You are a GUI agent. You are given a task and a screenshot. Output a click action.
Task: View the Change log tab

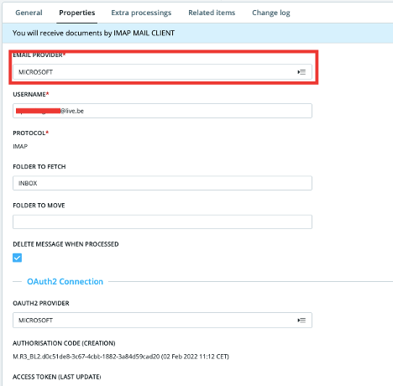271,13
